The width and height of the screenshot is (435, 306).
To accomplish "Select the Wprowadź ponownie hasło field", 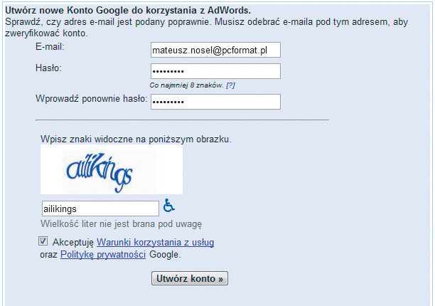I will click(x=215, y=102).
